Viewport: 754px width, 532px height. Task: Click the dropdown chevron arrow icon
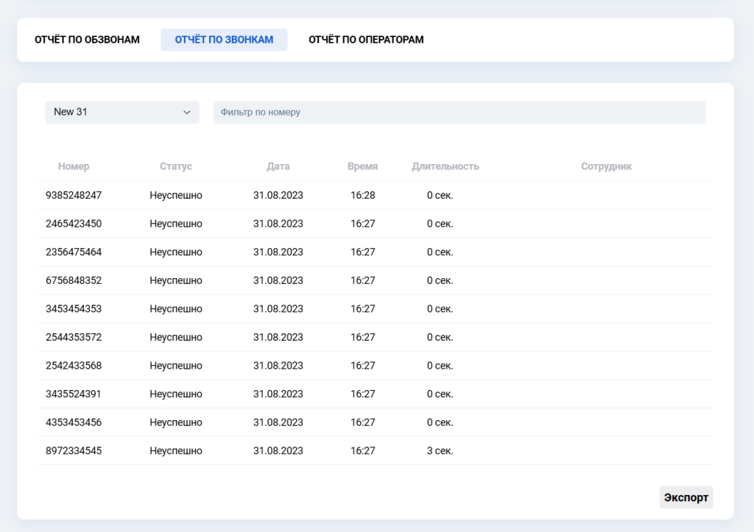point(186,112)
